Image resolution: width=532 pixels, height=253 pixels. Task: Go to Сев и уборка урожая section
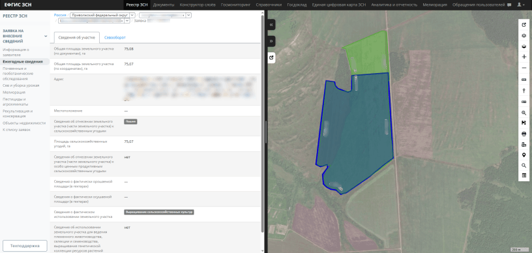click(21, 85)
